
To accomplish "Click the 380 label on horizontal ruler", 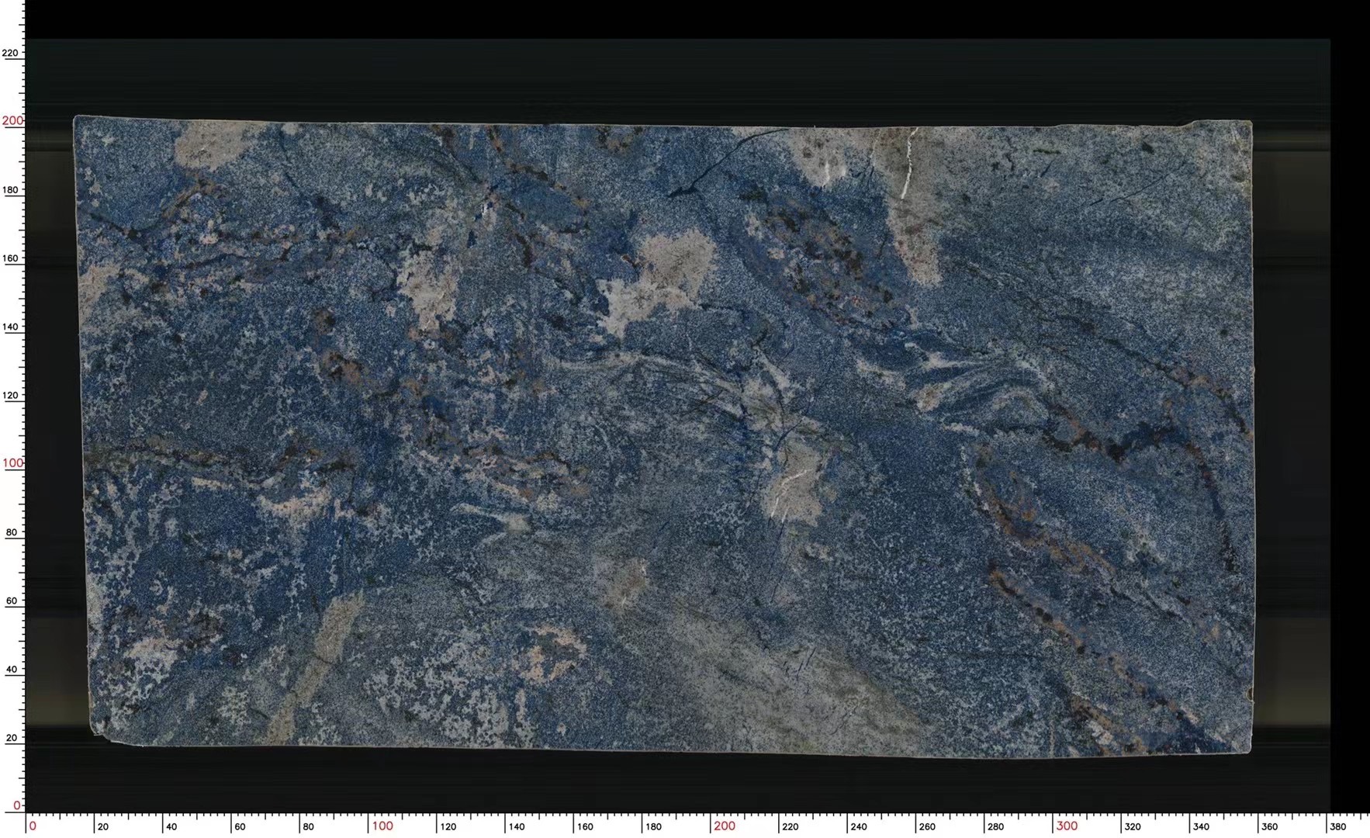I will coord(1337,827).
